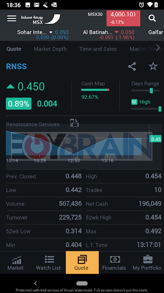Switch to the Market Depth tab
Screen dimensions: 164x293
pos(50,49)
